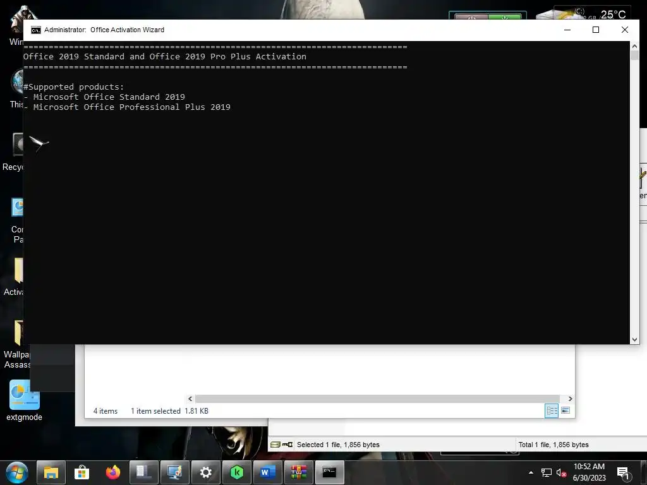
Task: Open the network status tray icon
Action: coord(547,472)
